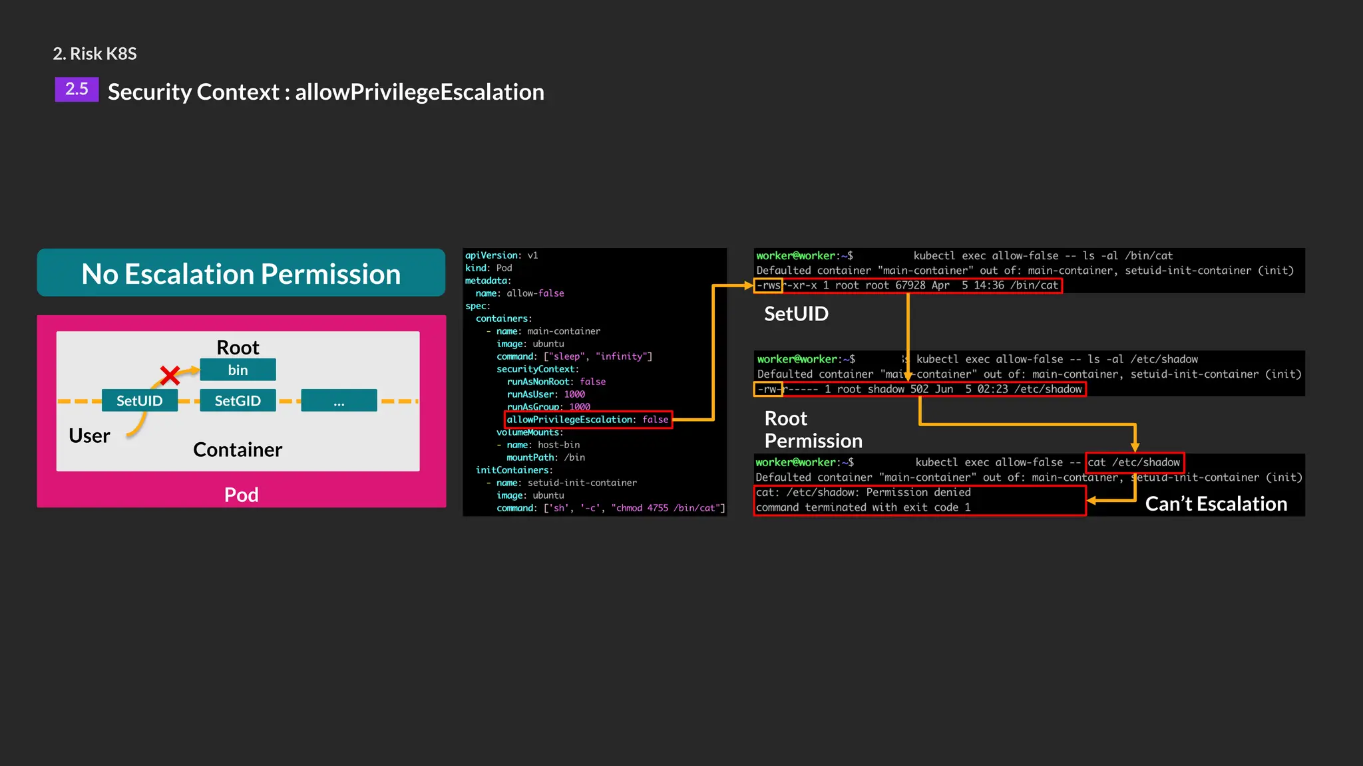The image size is (1363, 766).
Task: Click the 'ls -al /etc/shadow' kubectl command
Action: point(1057,359)
